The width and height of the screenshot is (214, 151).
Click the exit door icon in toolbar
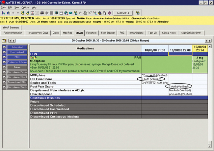click(x=56, y=13)
